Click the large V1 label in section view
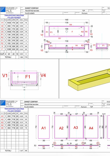The height and width of the screenshot is (156, 110). [5, 75]
